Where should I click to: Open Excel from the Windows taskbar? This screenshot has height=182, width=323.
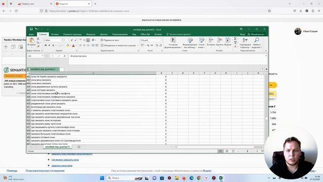pyautogui.click(x=221, y=178)
